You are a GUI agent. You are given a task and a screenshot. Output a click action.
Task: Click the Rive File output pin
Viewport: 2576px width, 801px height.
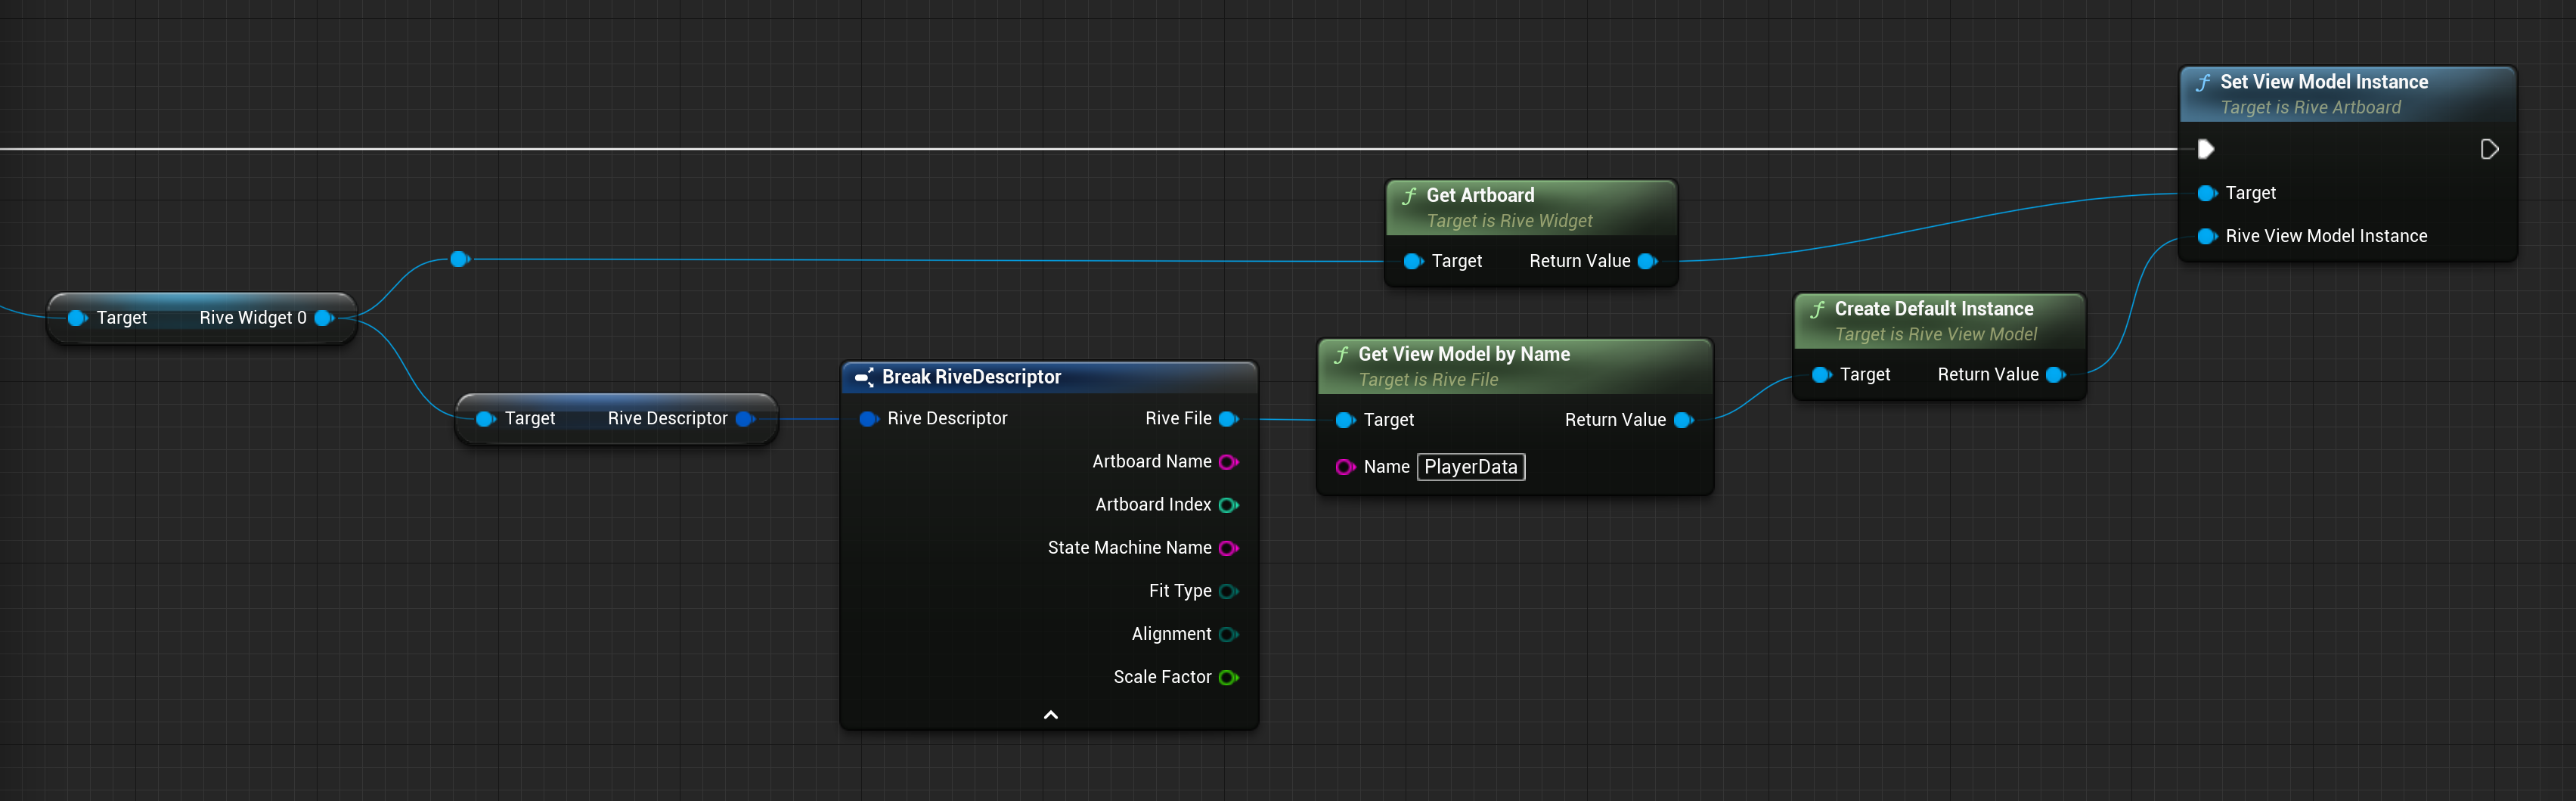click(1228, 419)
